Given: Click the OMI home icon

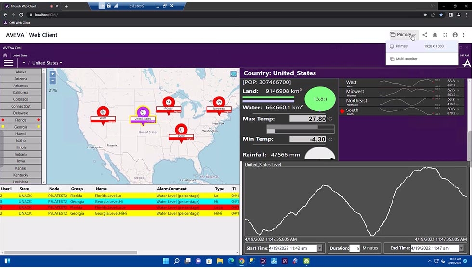Looking at the screenshot, I should click(5, 55).
